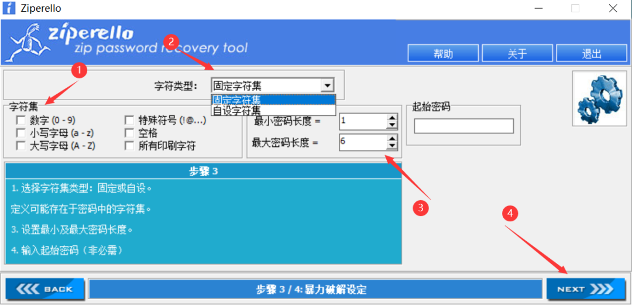The height and width of the screenshot is (305, 632).
Task: Click the 字符类型 label
Action: point(176,85)
